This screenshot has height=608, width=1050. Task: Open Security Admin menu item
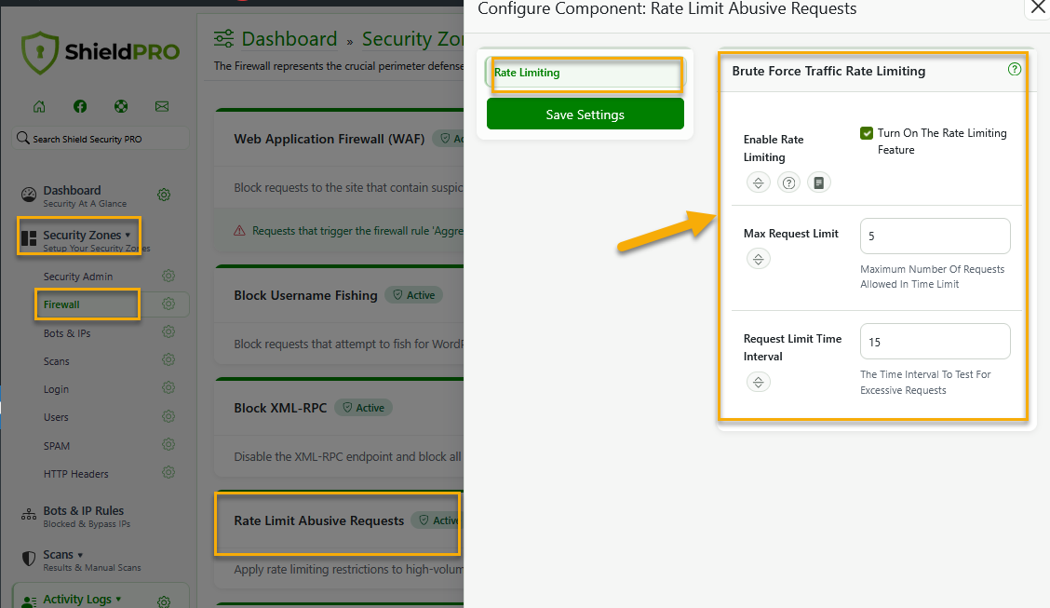coord(77,277)
